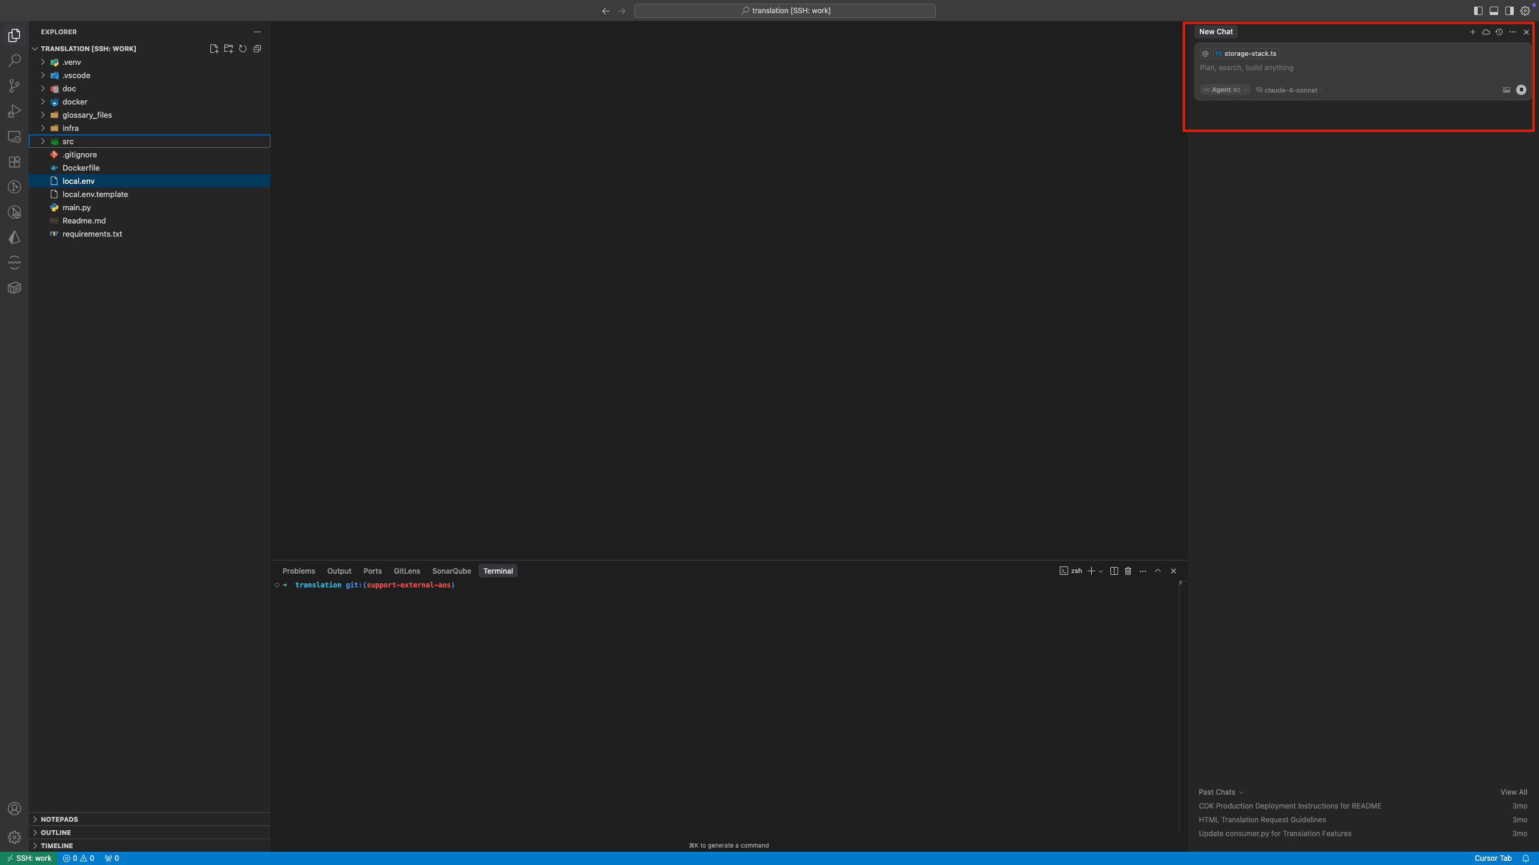Screen dimensions: 1539x865
Task: Expand the src folder
Action: [68, 141]
